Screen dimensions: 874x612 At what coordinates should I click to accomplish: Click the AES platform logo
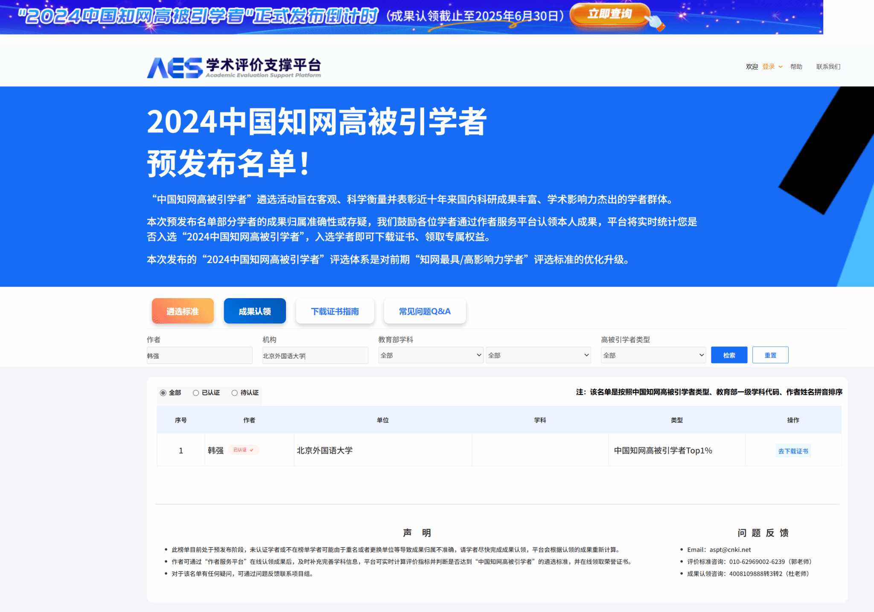click(x=234, y=67)
